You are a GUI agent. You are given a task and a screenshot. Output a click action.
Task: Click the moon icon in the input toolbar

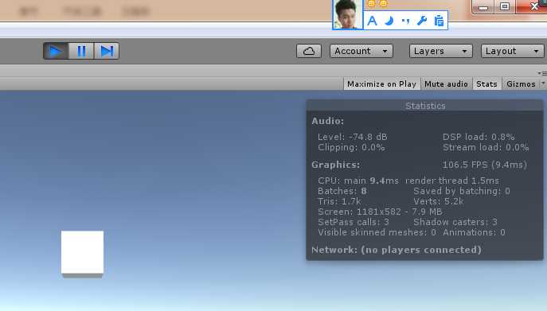tap(389, 21)
